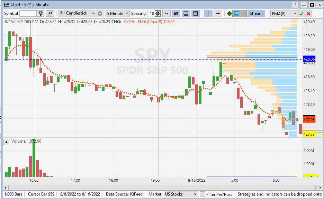Viewport: 324px width, 199px height.
Task: Click the Symbol input field
Action: (28, 13)
